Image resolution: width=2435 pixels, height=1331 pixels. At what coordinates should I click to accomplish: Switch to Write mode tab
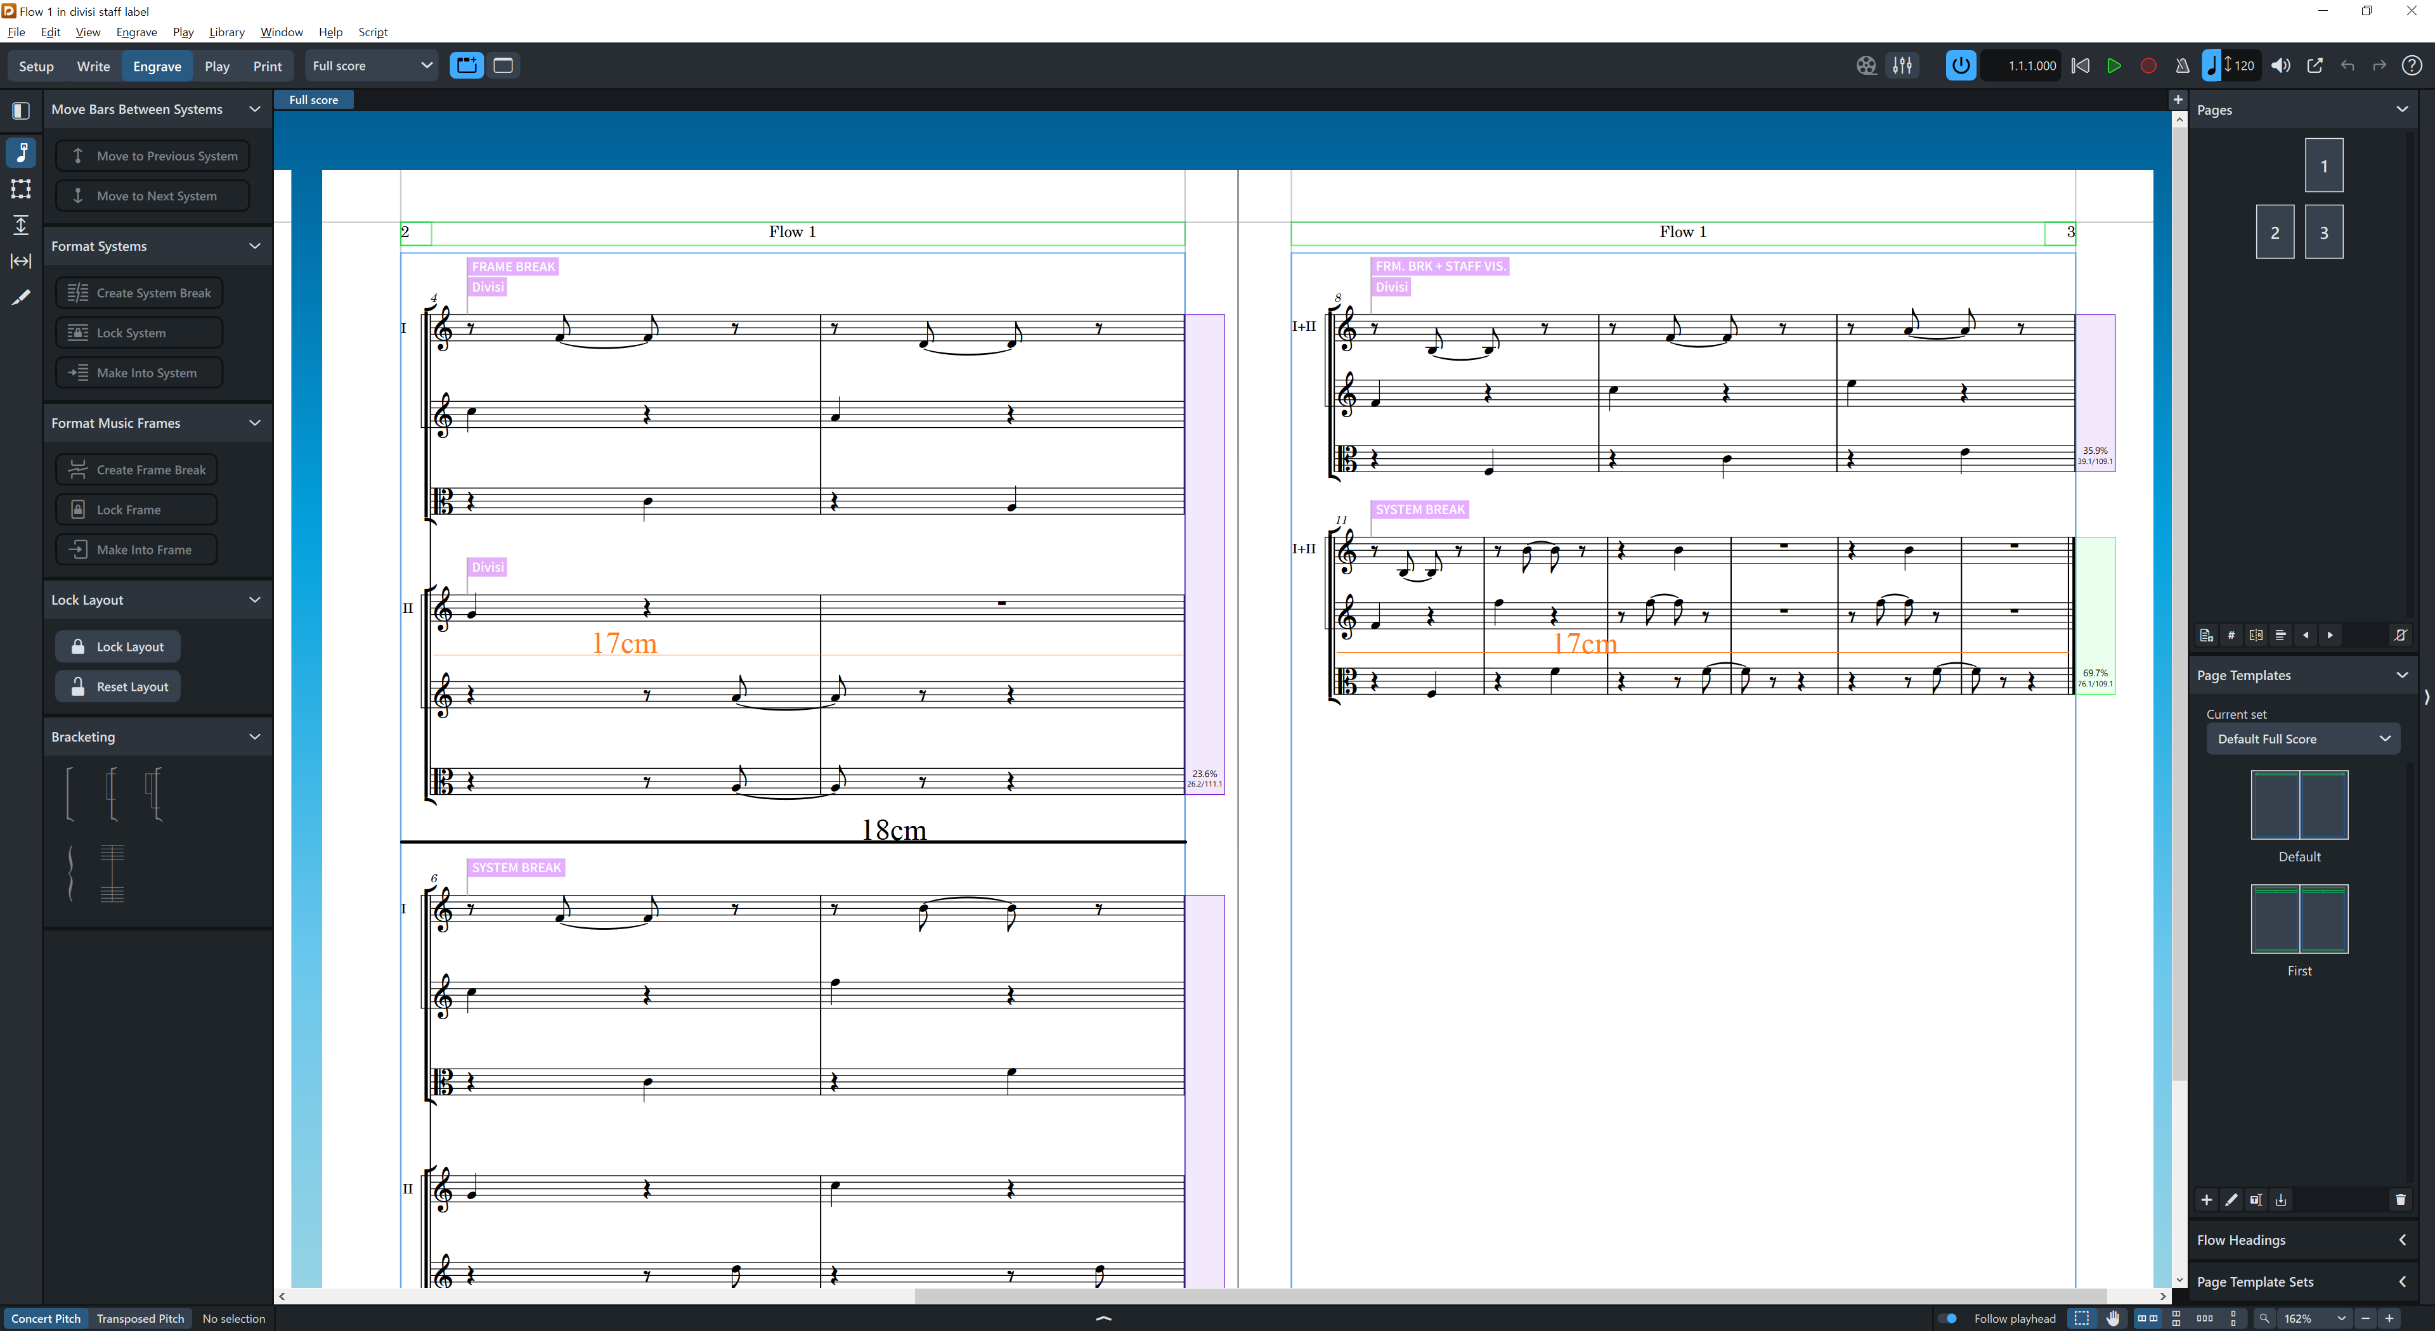pos(93,65)
